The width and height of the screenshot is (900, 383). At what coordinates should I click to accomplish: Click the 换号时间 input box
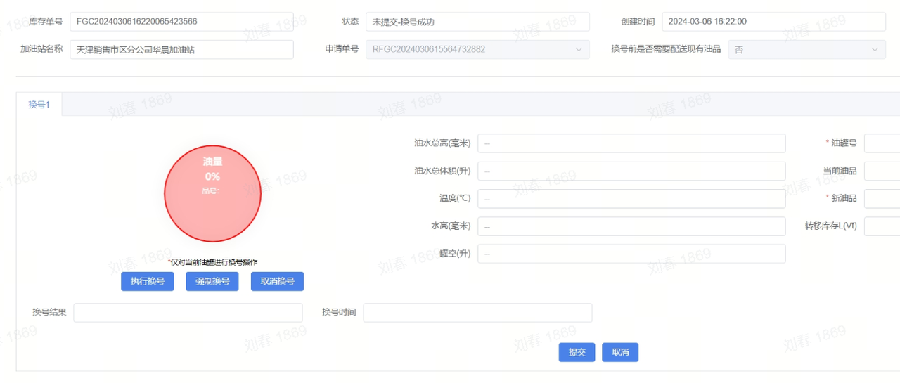(x=477, y=313)
